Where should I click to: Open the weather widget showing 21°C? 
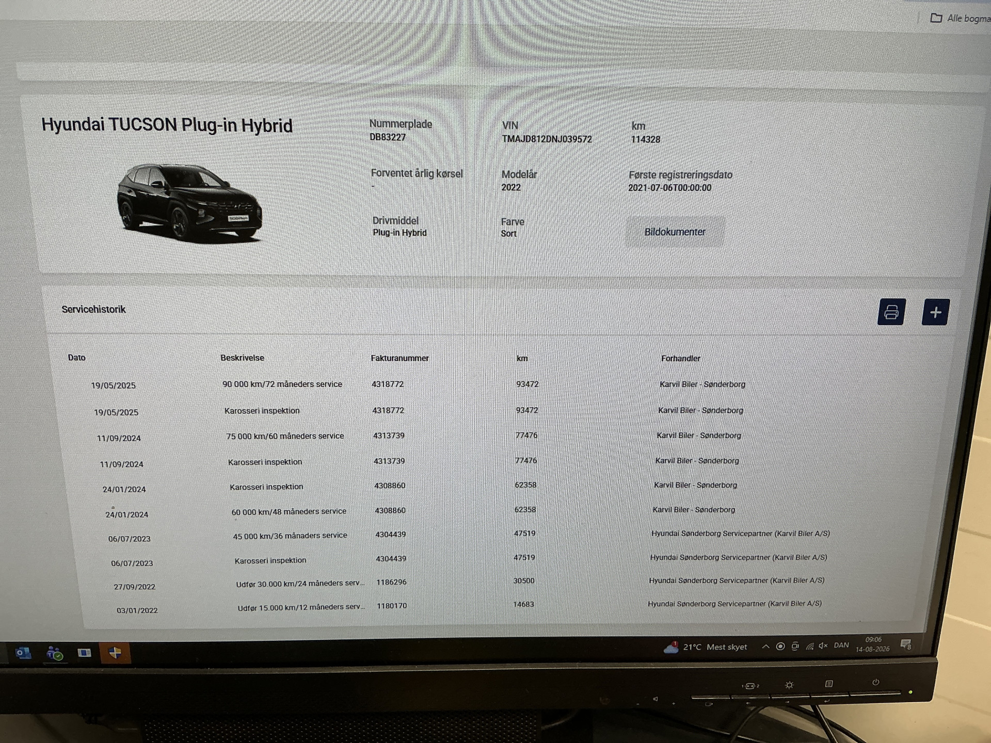[705, 647]
